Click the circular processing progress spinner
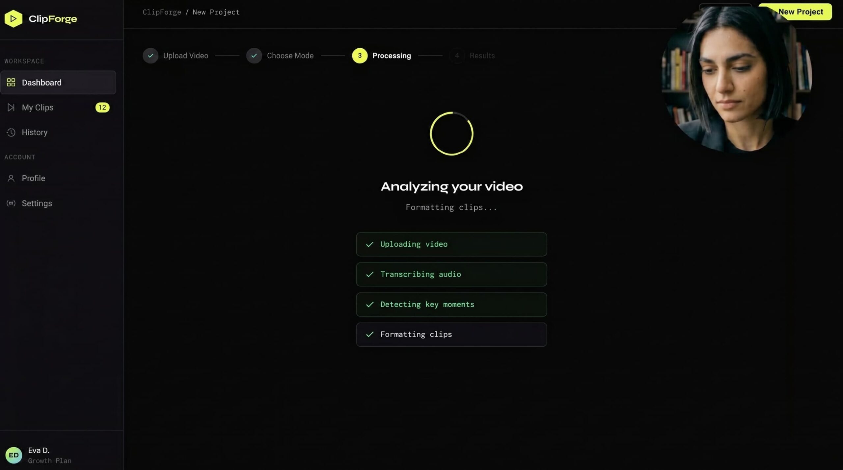 click(451, 134)
